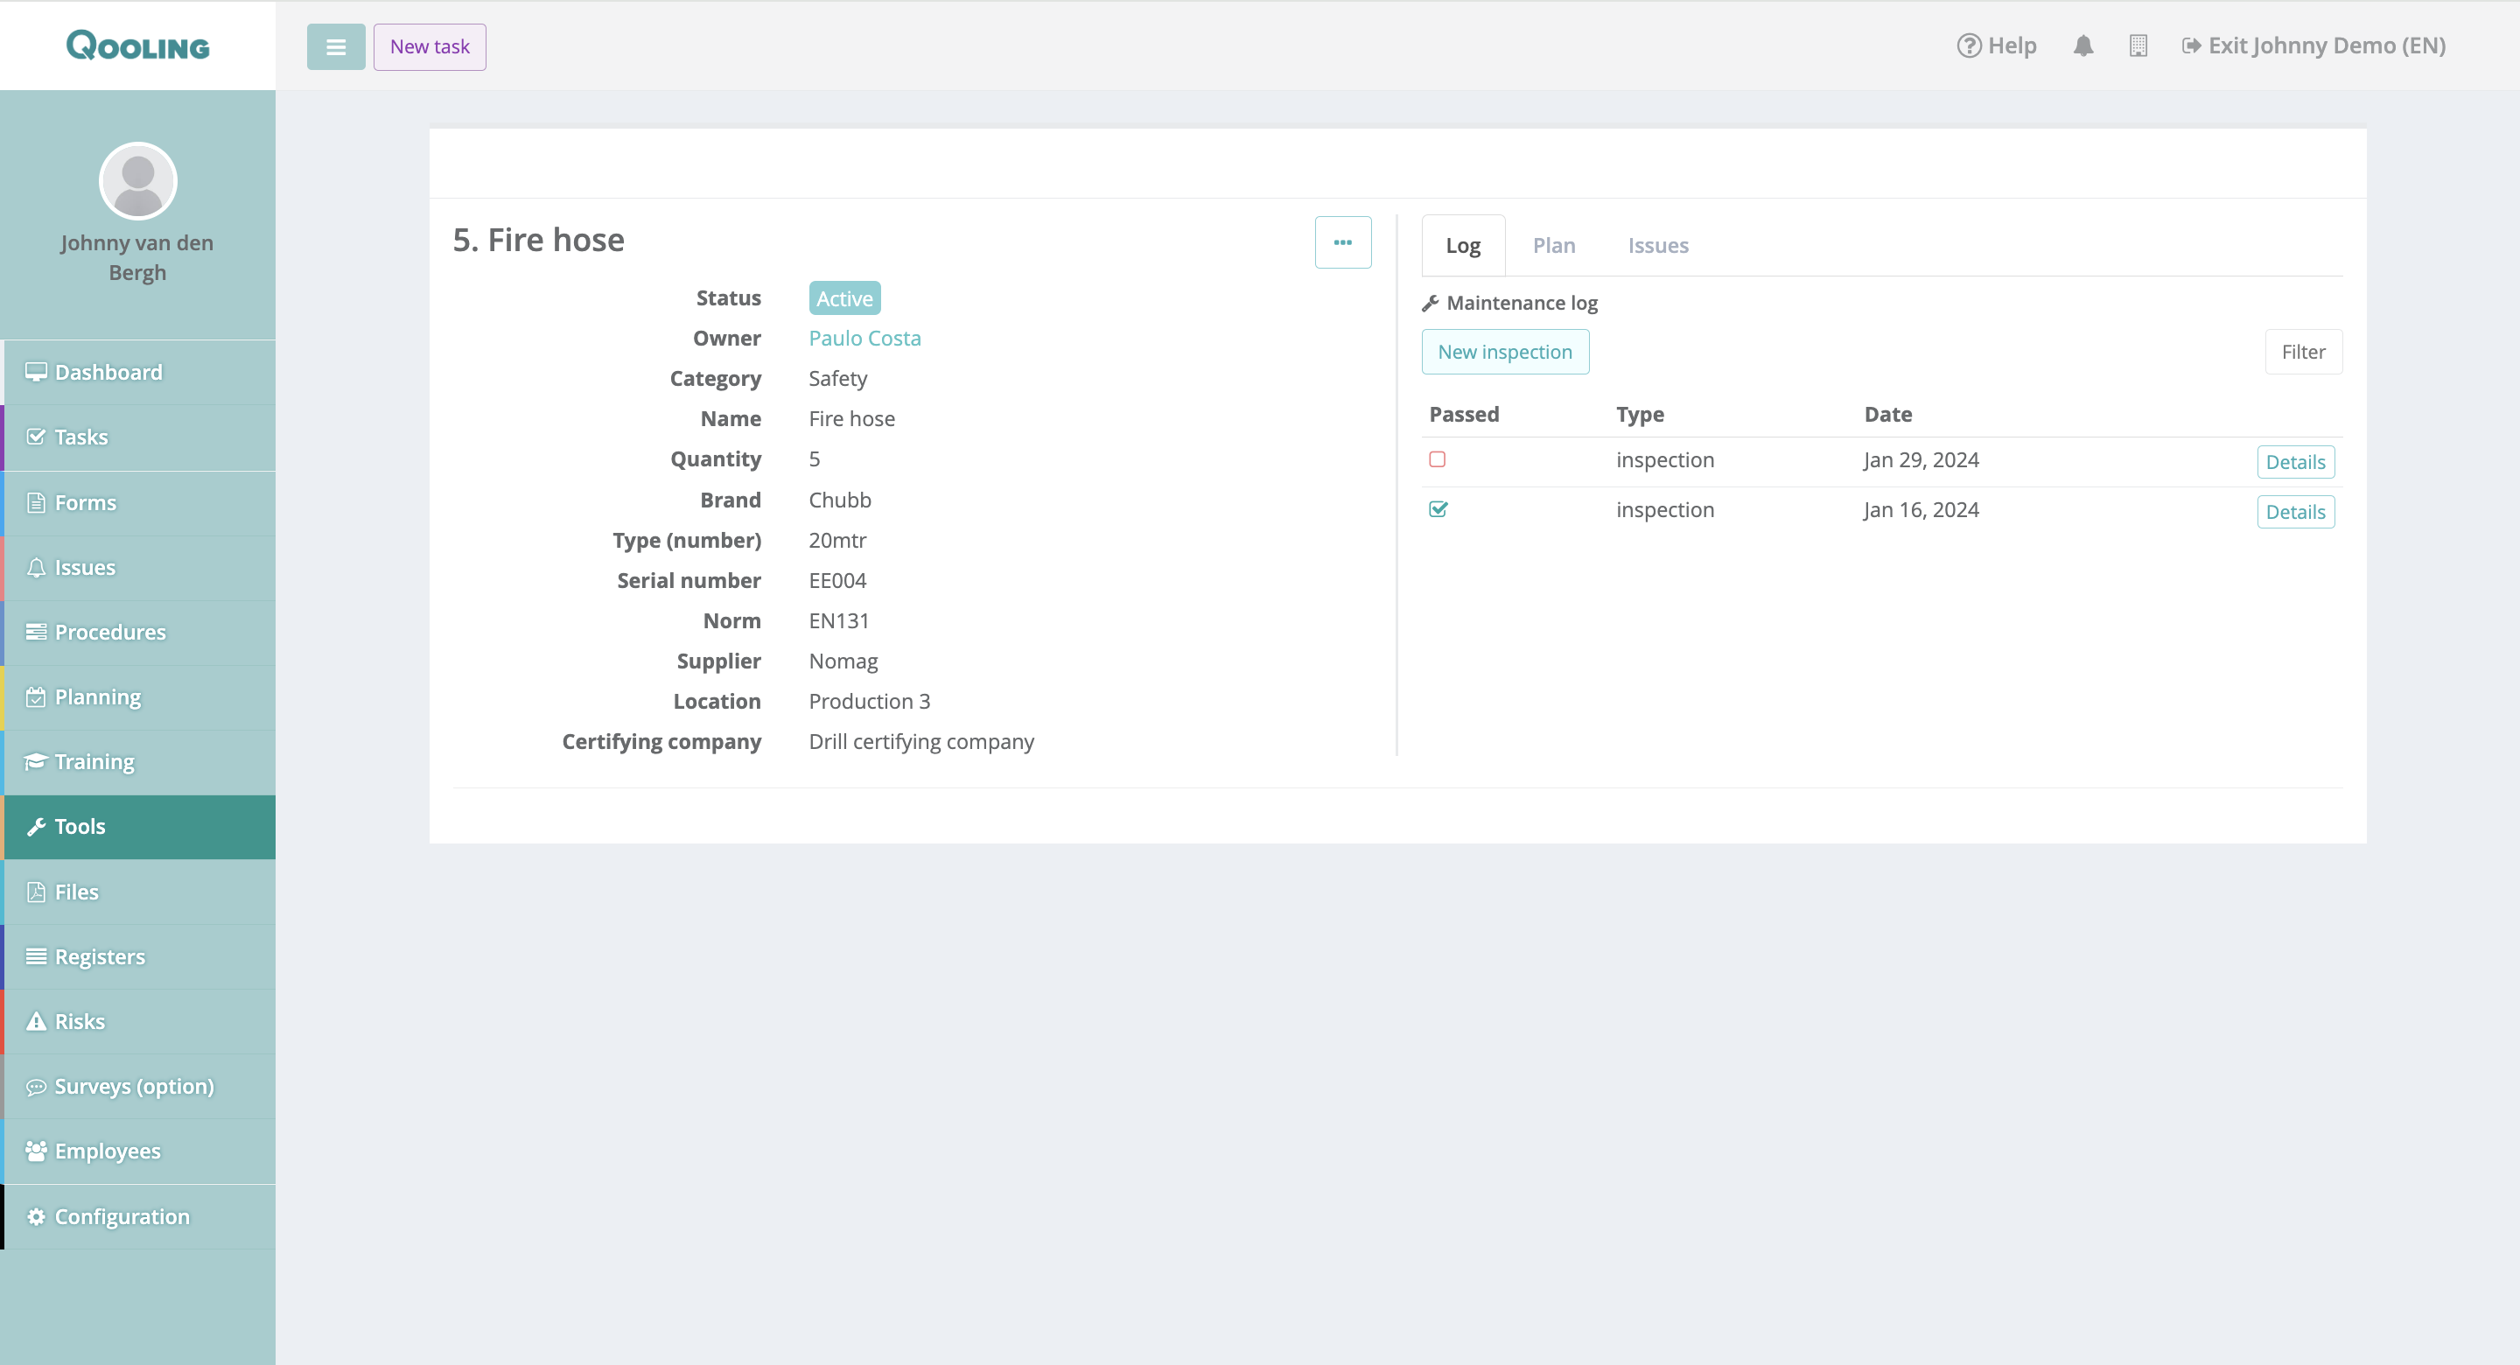
Task: Click the New task button
Action: coord(430,47)
